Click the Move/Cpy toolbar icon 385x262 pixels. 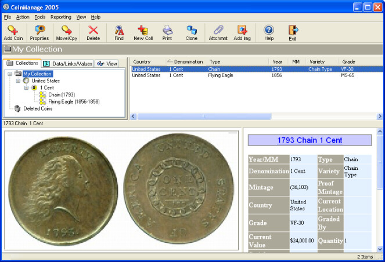(x=67, y=32)
